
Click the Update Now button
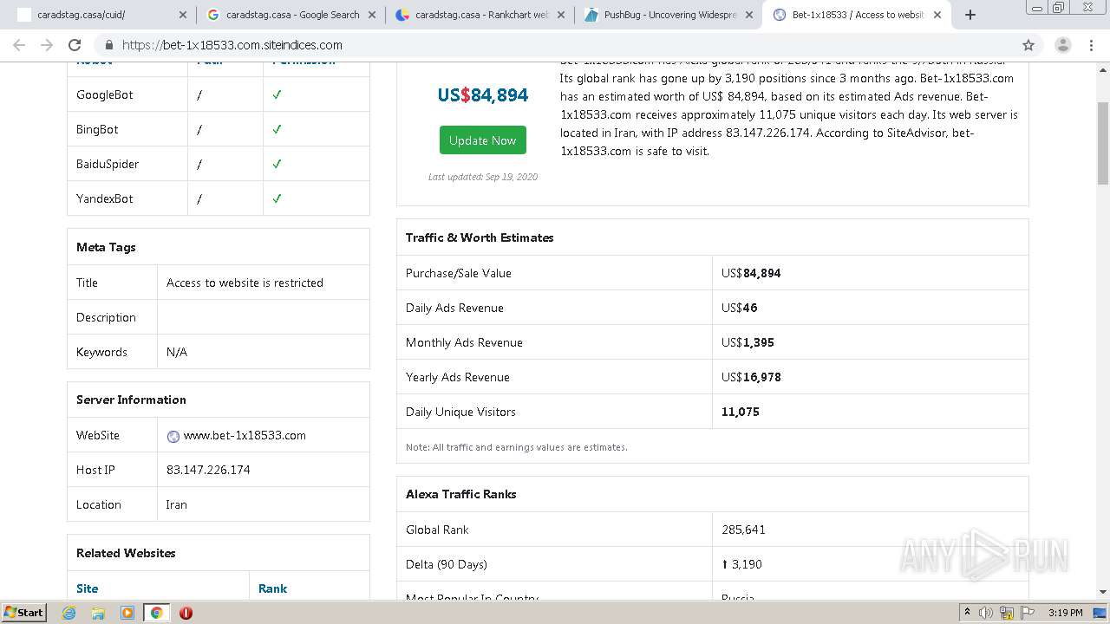click(x=482, y=140)
